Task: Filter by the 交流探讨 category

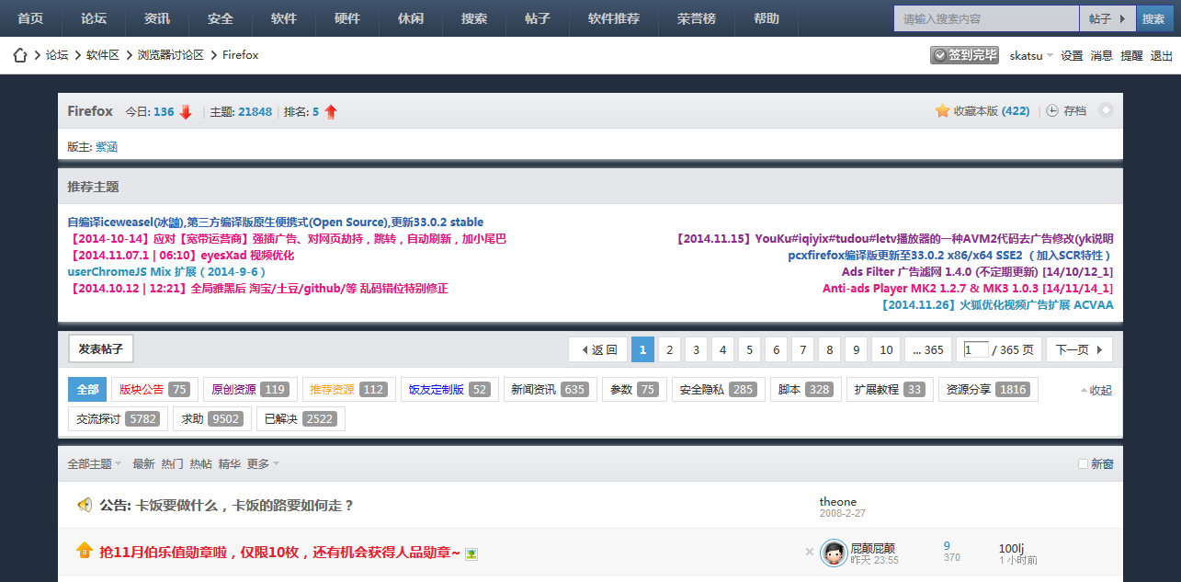Action: click(119, 419)
